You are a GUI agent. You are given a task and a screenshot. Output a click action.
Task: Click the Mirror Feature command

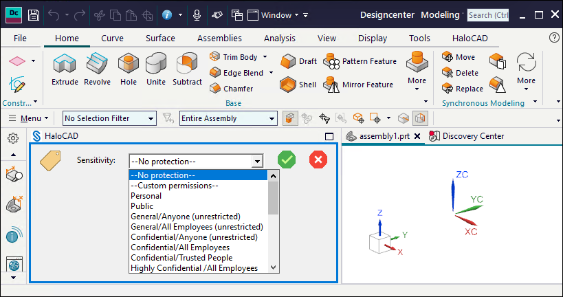[x=358, y=85]
